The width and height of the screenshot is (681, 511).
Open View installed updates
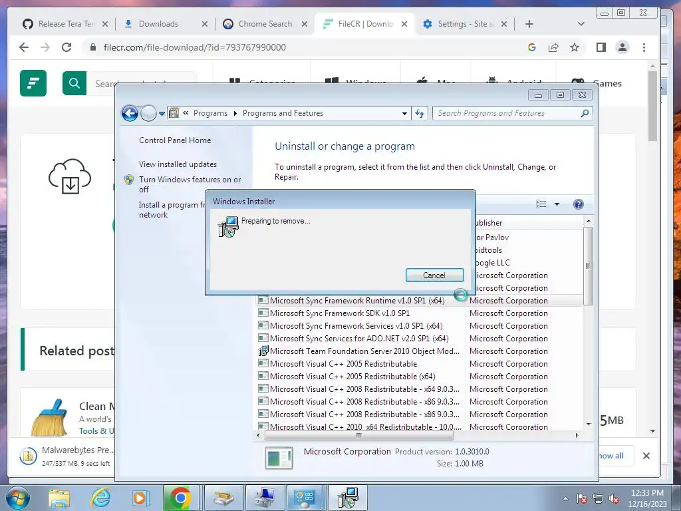pyautogui.click(x=178, y=164)
